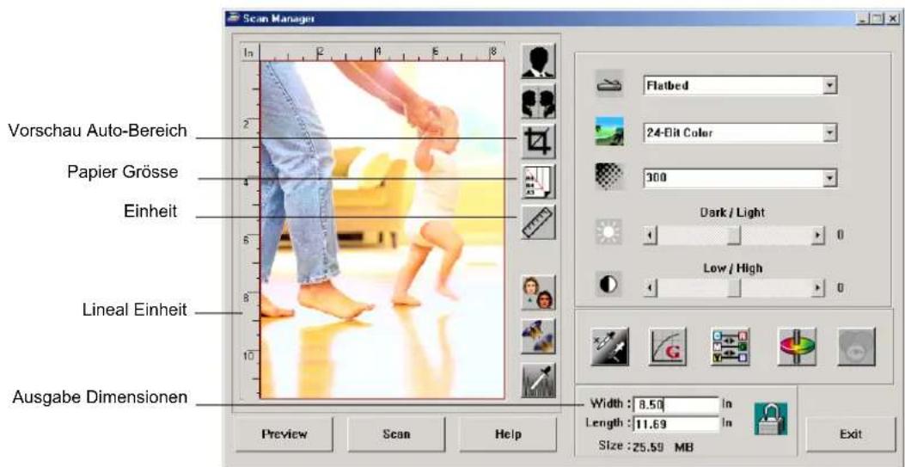Click the two faces photo icon

[x=538, y=292]
